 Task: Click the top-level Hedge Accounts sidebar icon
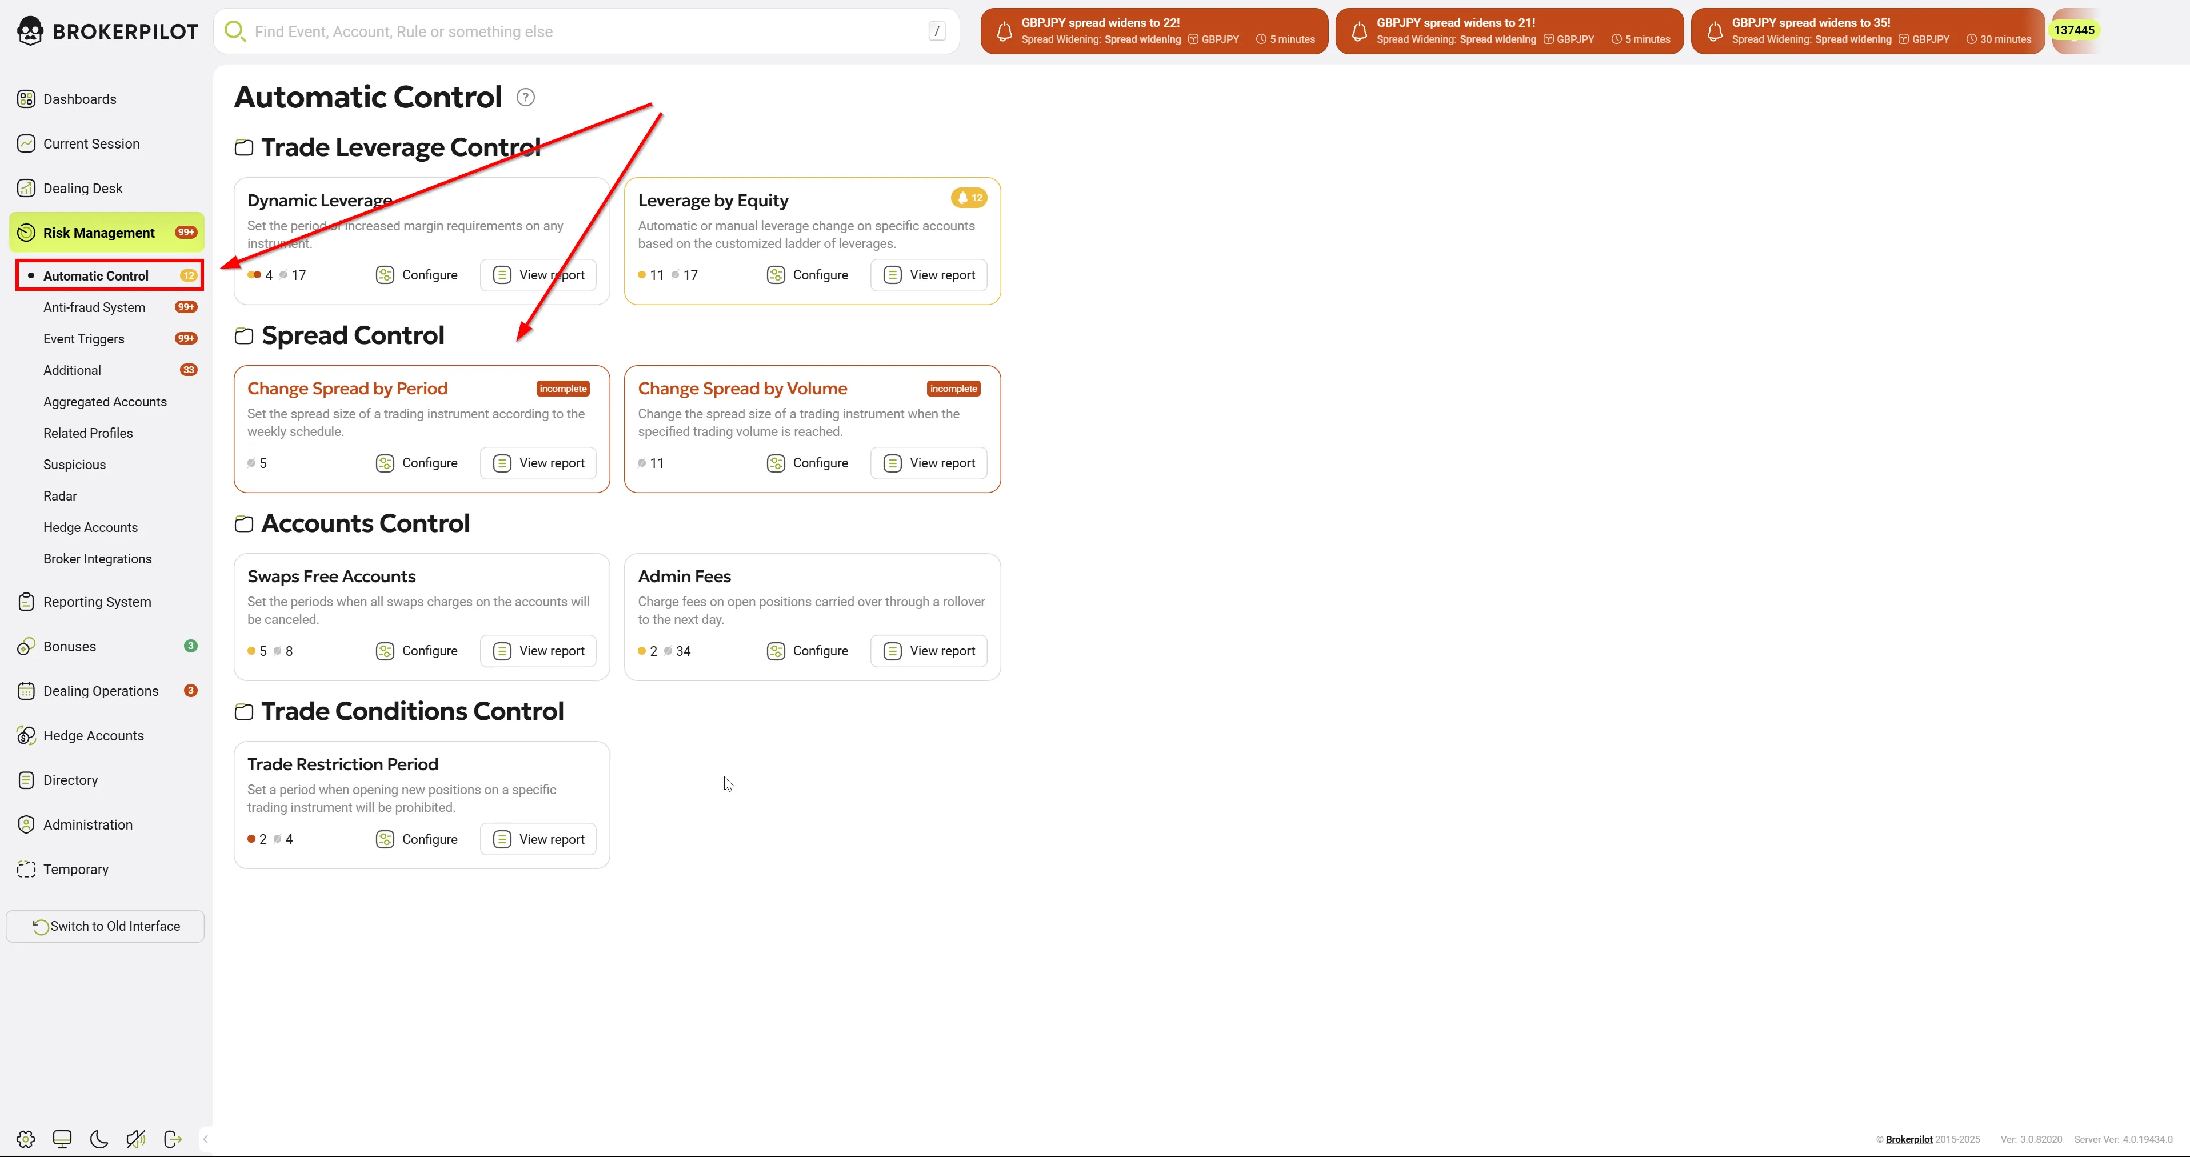pyautogui.click(x=26, y=735)
